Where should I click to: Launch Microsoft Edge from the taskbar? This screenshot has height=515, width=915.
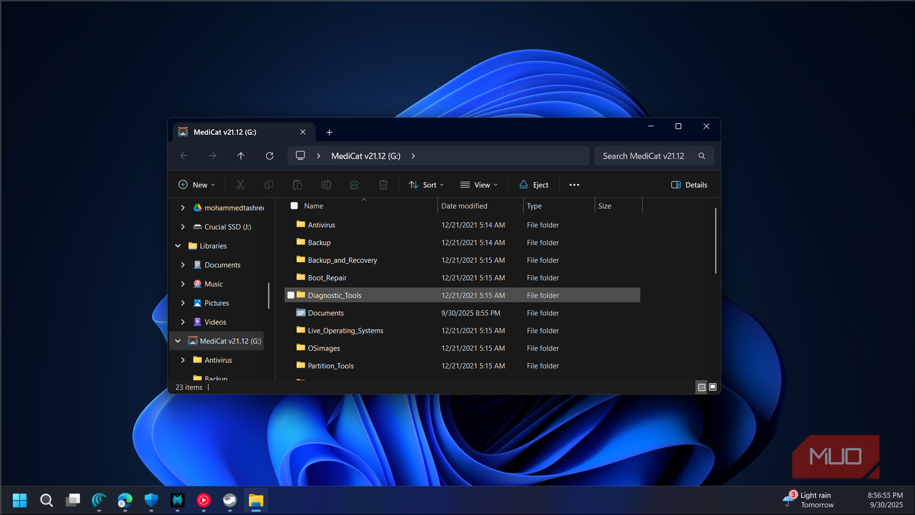point(124,501)
